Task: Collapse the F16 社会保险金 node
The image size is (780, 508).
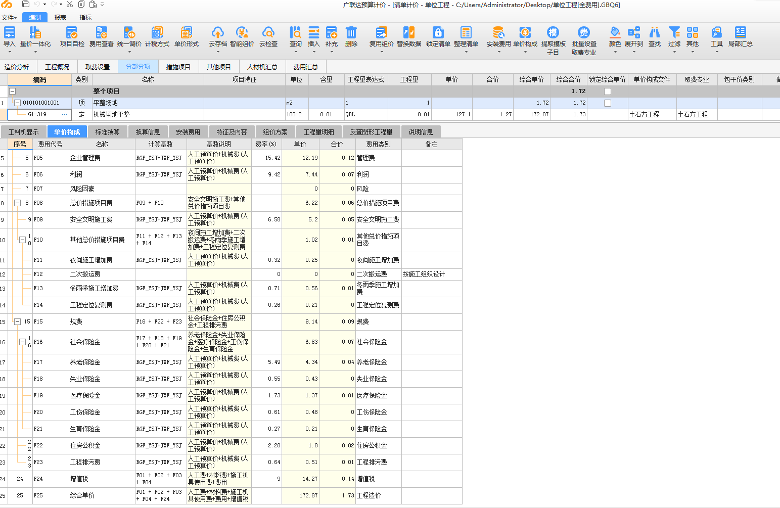Action: [x=22, y=342]
